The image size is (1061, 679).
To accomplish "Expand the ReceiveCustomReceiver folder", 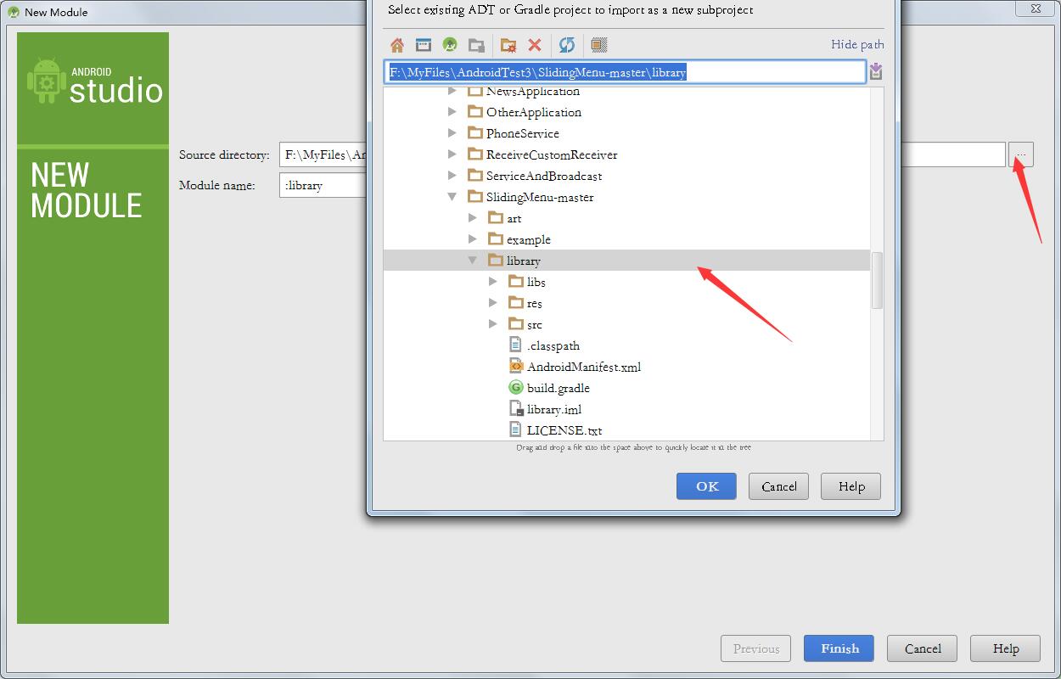I will [x=452, y=154].
